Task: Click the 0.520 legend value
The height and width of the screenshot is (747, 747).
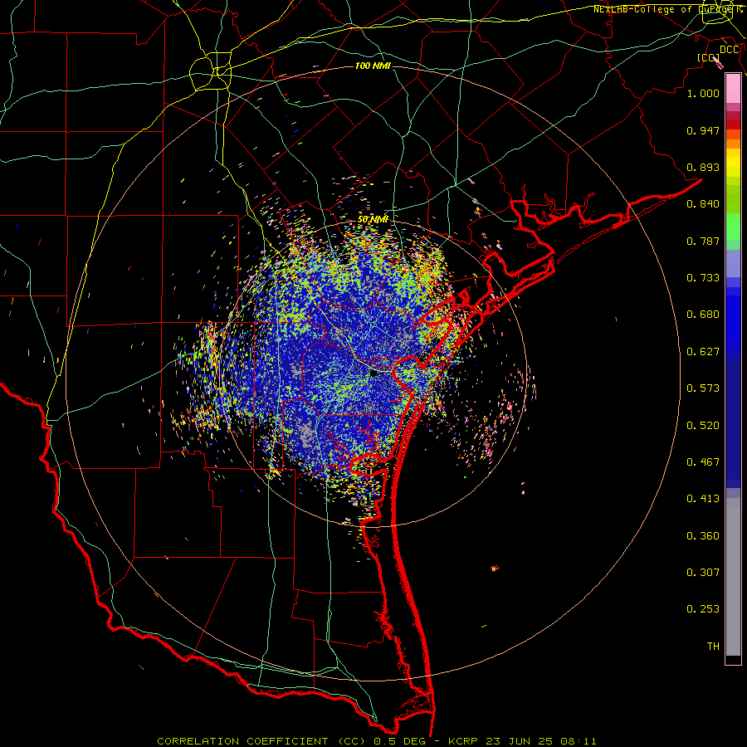Action: coord(703,426)
